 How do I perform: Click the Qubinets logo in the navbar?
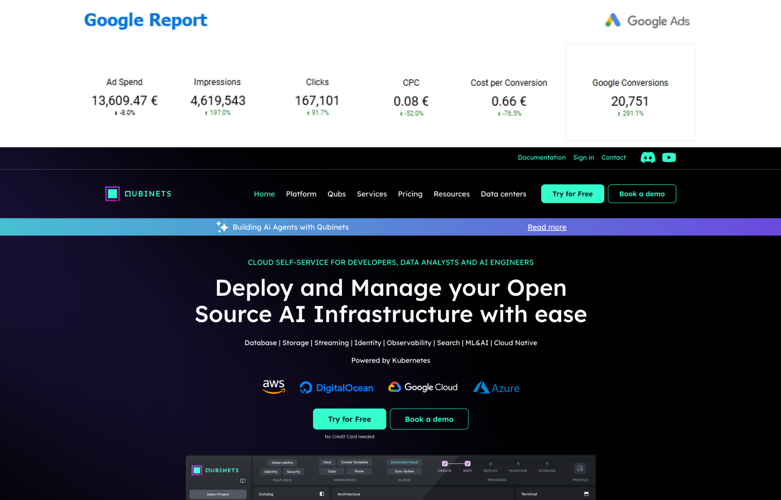pyautogui.click(x=138, y=194)
